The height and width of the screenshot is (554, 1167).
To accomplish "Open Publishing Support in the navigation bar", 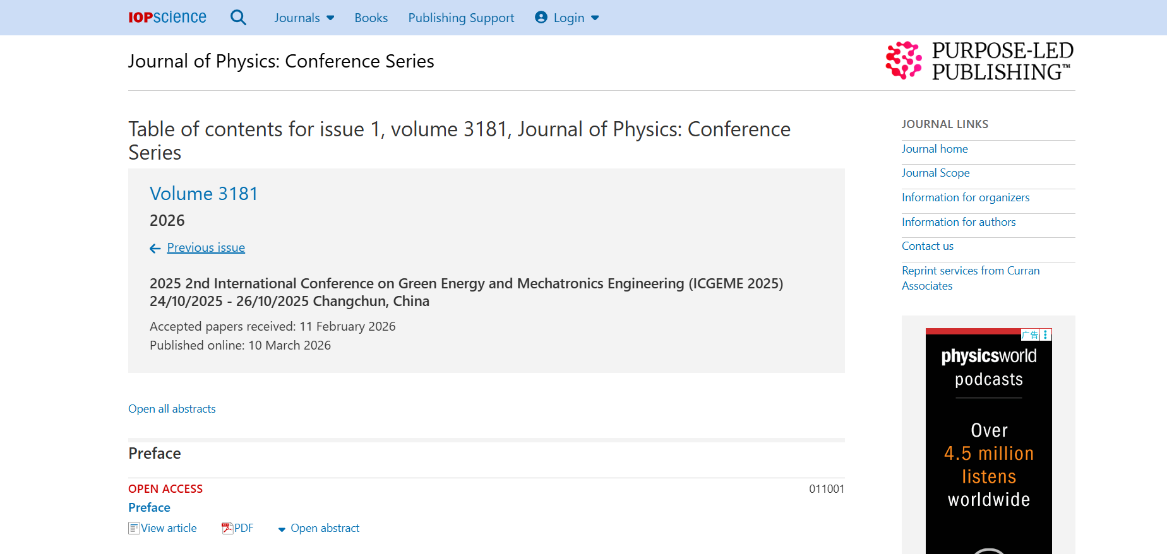I will pyautogui.click(x=461, y=18).
